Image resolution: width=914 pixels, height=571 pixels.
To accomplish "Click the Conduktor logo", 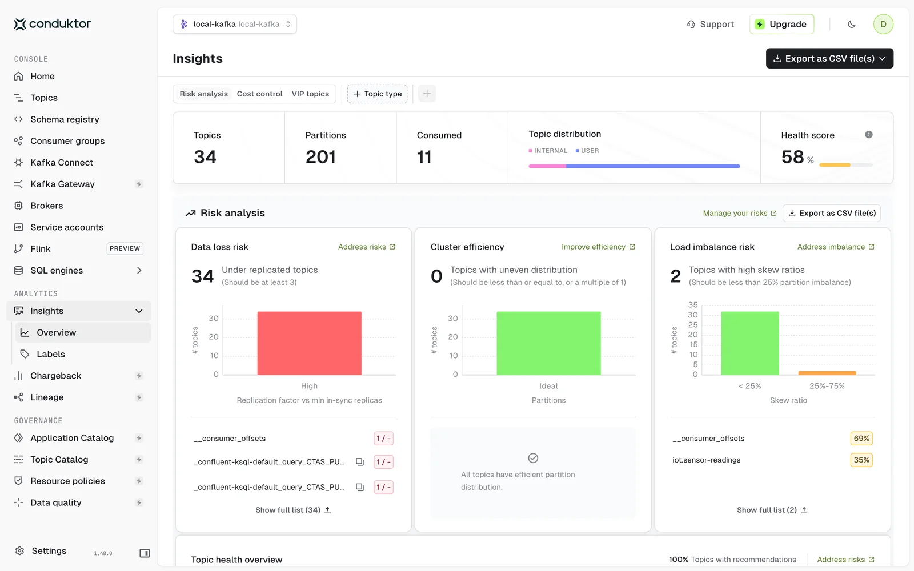I will click(x=53, y=24).
